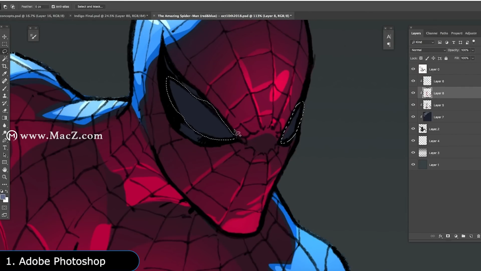481x271 pixels.
Task: Select the Rectangle shape tool
Action: coord(5,162)
